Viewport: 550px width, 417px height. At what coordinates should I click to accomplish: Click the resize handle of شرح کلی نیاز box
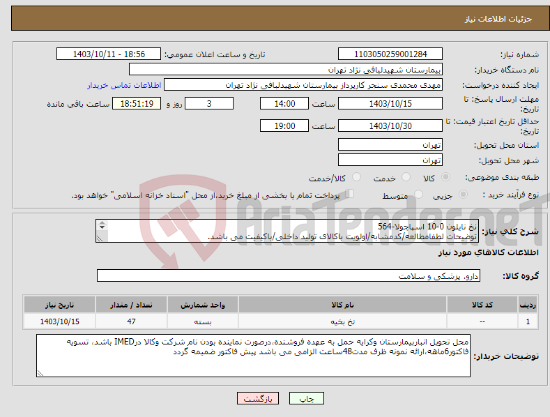[x=100, y=238]
